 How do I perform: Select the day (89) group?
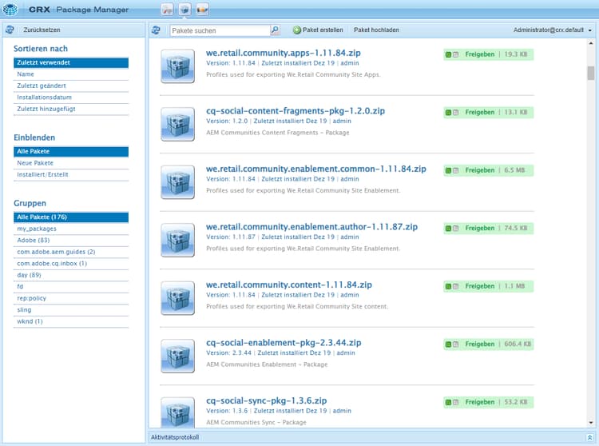tap(71, 275)
